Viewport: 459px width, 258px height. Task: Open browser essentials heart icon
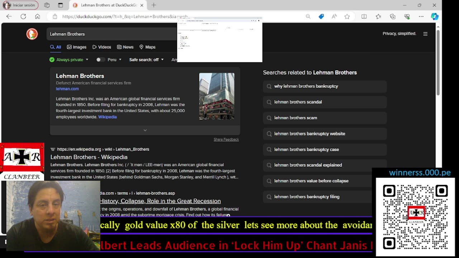407,16
